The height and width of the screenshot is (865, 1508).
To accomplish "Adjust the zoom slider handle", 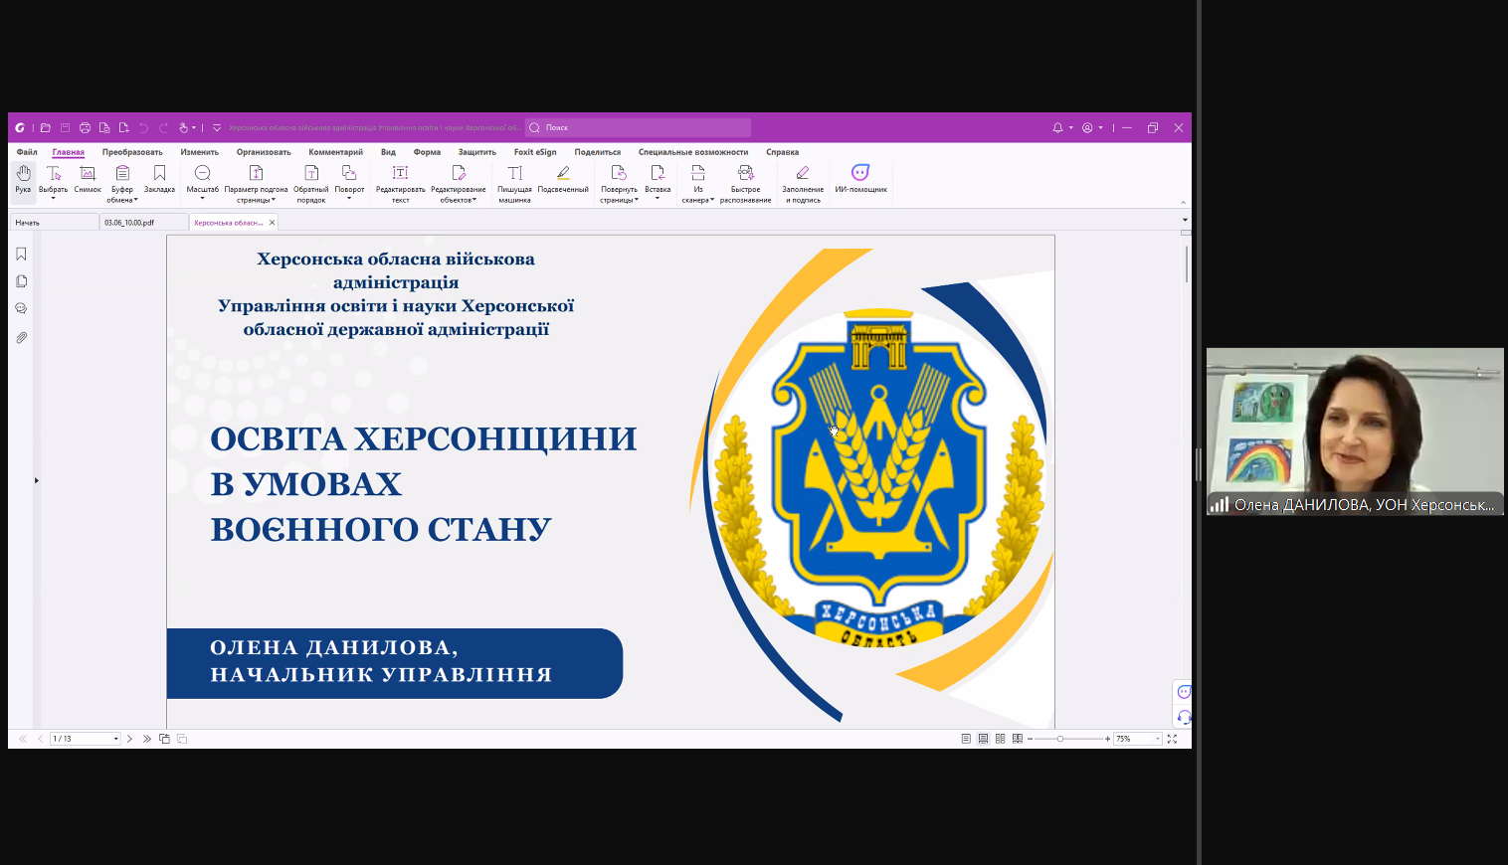I will 1060,739.
